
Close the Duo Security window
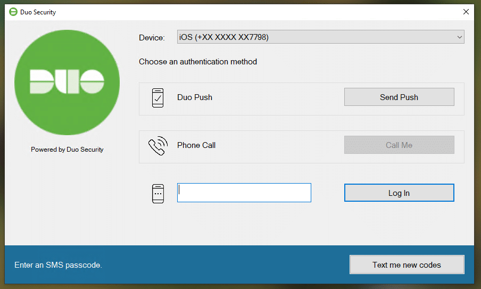pos(466,12)
